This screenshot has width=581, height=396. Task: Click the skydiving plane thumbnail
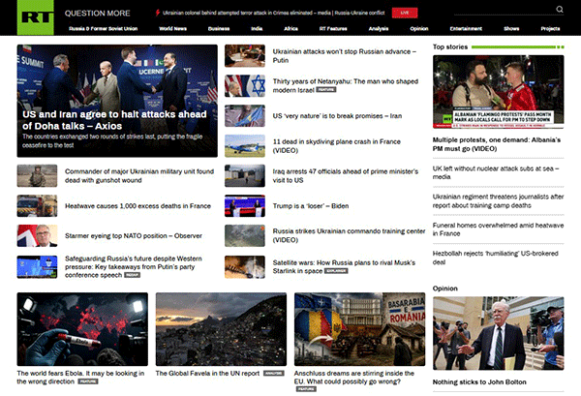click(245, 145)
